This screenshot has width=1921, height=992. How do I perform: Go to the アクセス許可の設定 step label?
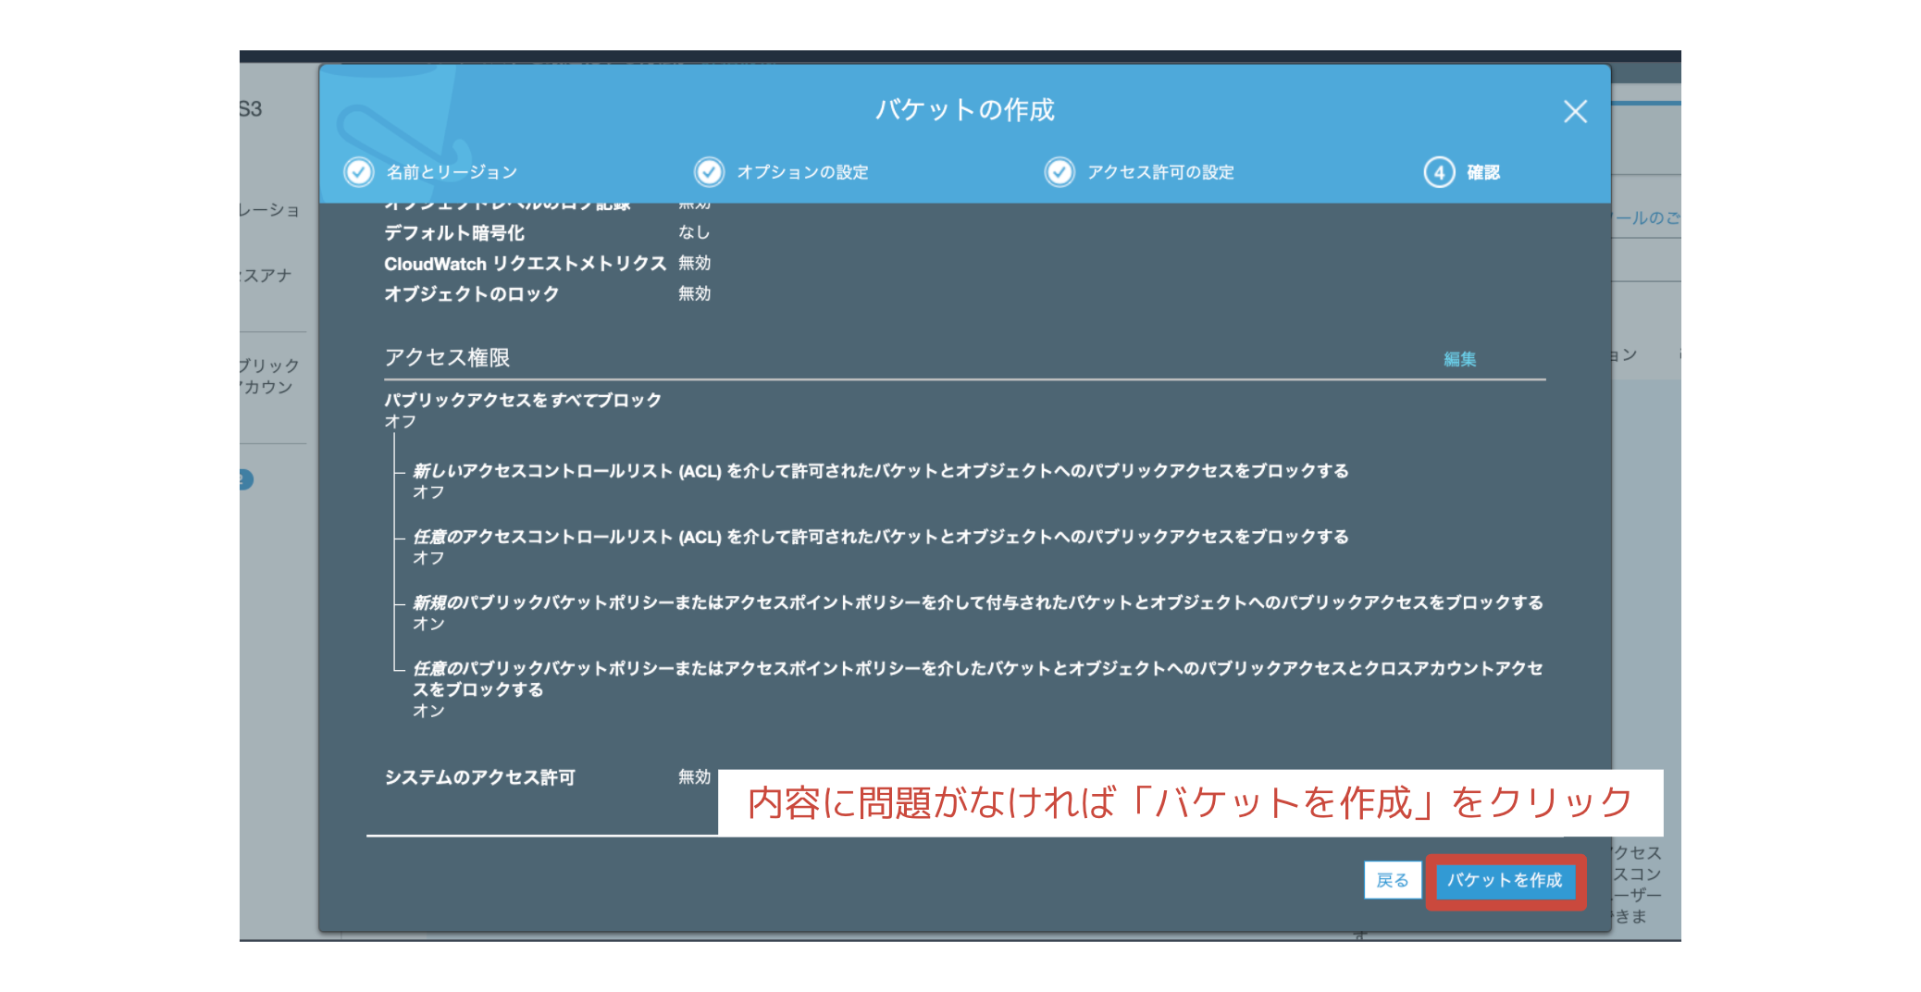(x=1160, y=172)
